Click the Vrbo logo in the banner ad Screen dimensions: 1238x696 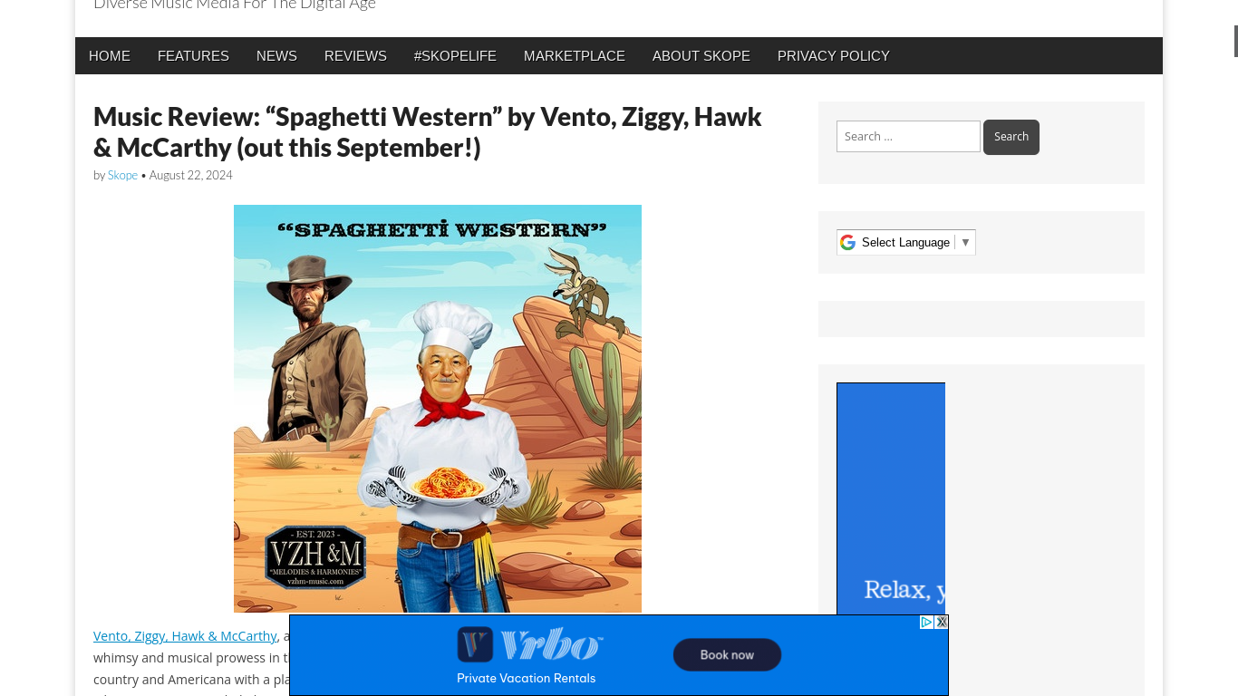(529, 644)
